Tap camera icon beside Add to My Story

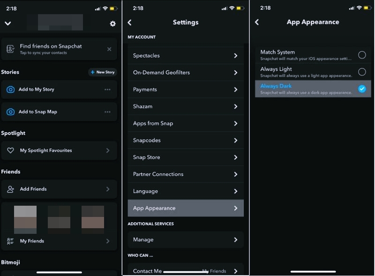click(10, 90)
